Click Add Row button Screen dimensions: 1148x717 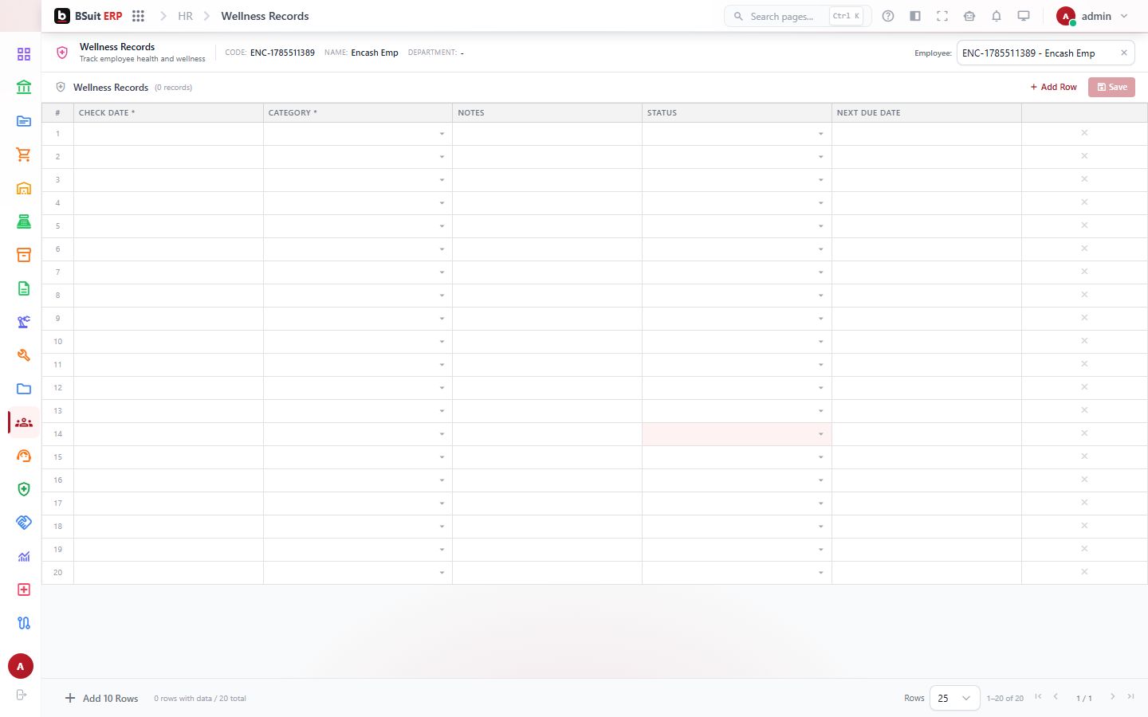tap(1053, 87)
